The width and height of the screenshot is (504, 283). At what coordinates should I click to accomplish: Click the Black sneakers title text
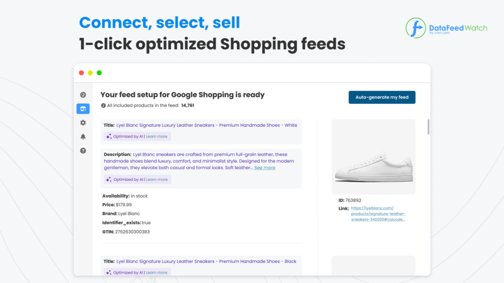(207, 261)
